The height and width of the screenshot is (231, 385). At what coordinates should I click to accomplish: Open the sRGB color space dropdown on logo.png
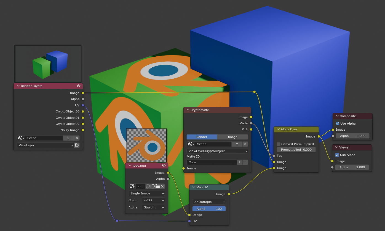[153, 200]
